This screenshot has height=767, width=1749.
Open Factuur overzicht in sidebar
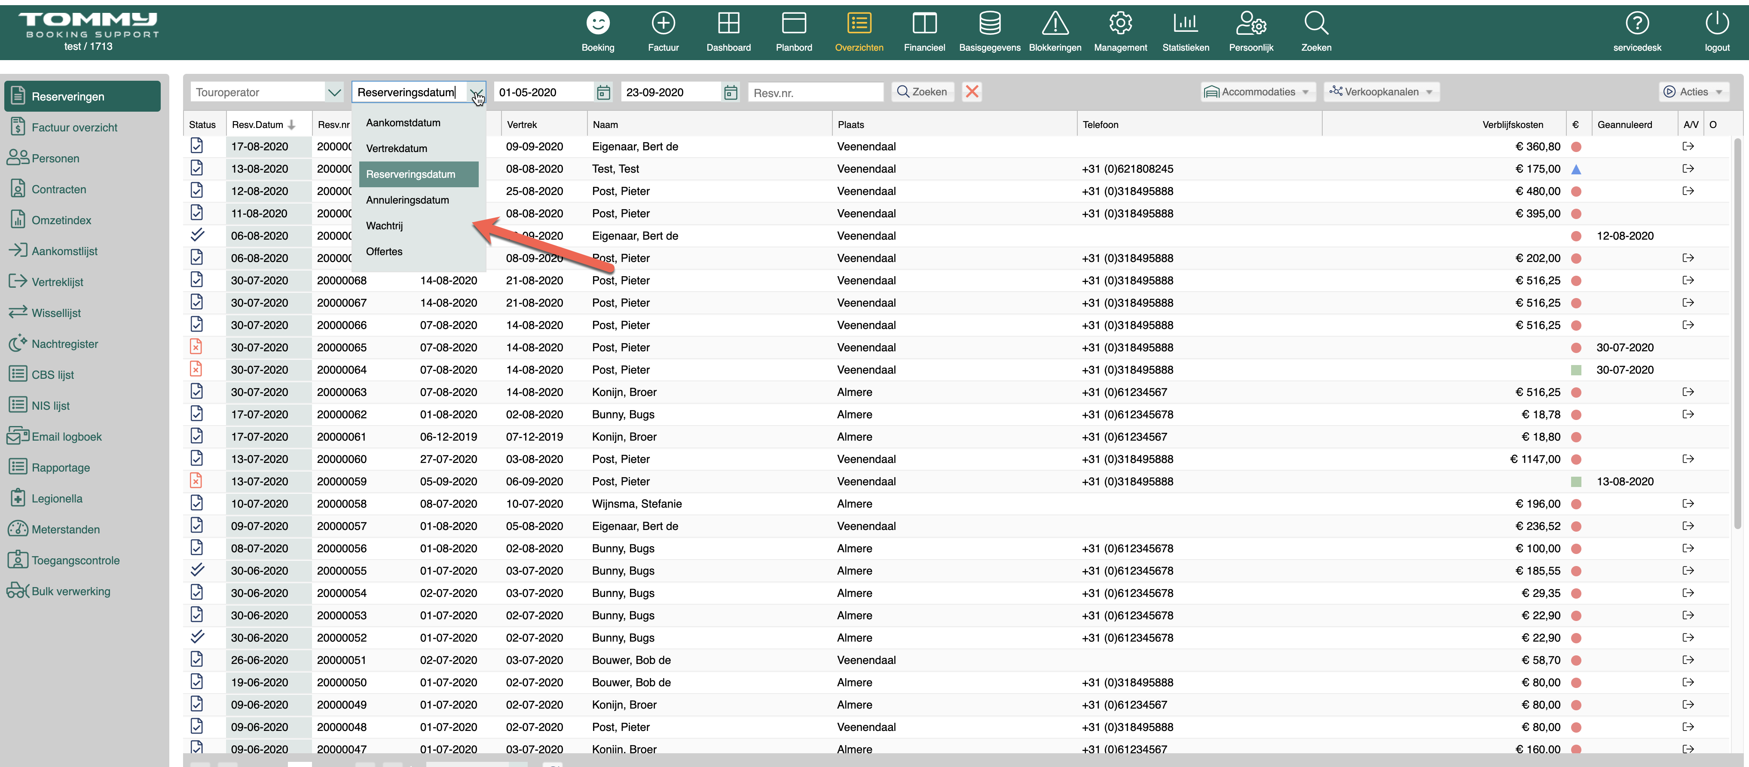coord(82,127)
